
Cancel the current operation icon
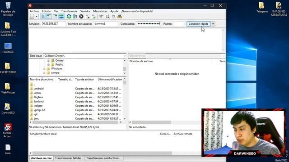coord(81,17)
